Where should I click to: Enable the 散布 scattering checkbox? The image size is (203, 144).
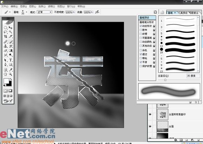(141, 30)
